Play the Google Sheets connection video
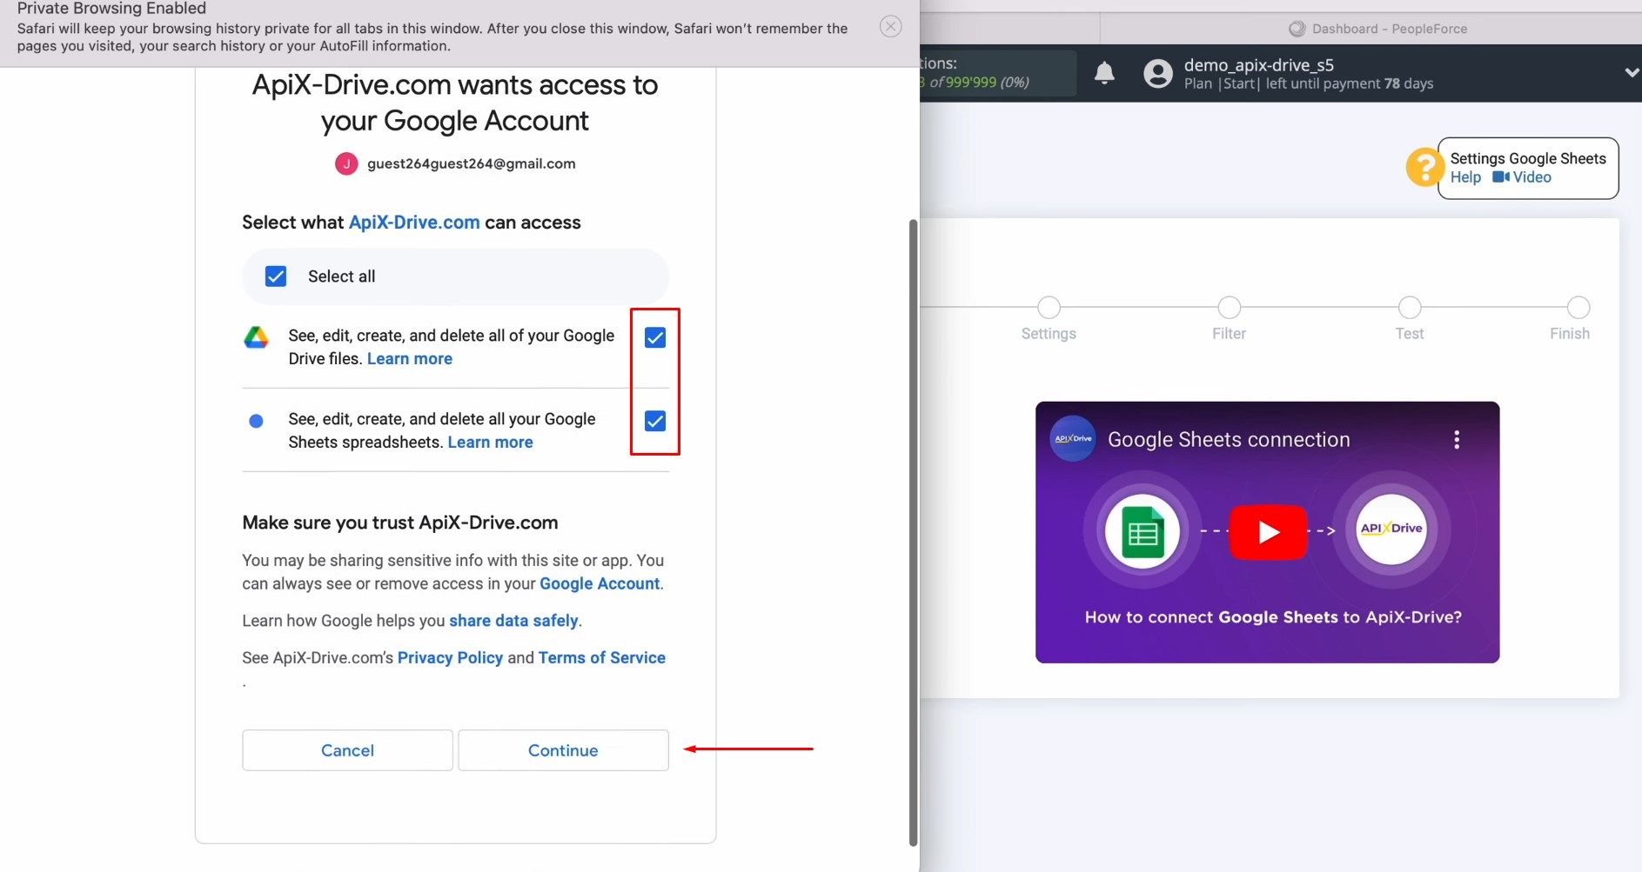 pyautogui.click(x=1268, y=531)
